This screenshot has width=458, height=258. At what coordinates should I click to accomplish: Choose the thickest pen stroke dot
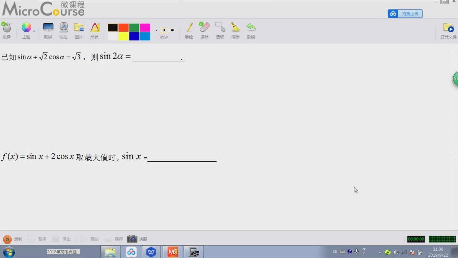pyautogui.click(x=172, y=30)
